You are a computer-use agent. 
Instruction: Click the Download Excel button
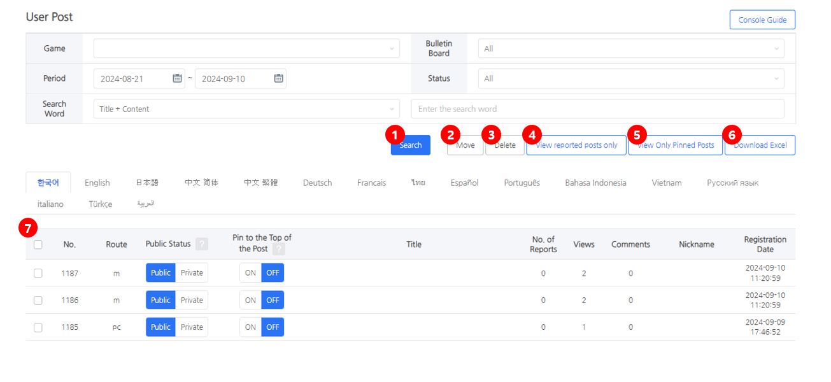(760, 145)
